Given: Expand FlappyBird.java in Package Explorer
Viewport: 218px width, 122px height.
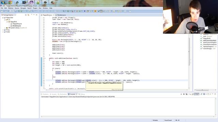Looking at the screenshot, I should 9,24.
